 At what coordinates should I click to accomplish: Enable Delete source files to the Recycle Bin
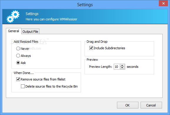pos(23,86)
